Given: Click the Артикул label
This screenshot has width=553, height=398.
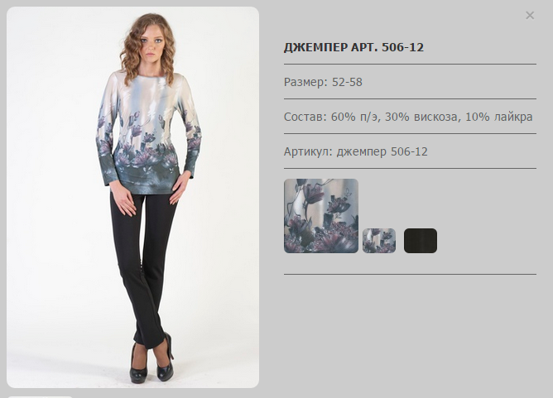Looking at the screenshot, I should [308, 152].
